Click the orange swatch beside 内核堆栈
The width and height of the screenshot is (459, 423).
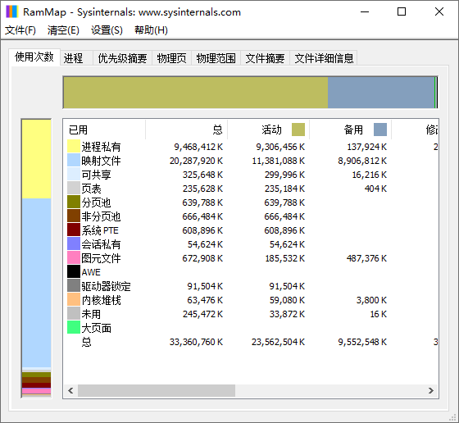tap(74, 300)
